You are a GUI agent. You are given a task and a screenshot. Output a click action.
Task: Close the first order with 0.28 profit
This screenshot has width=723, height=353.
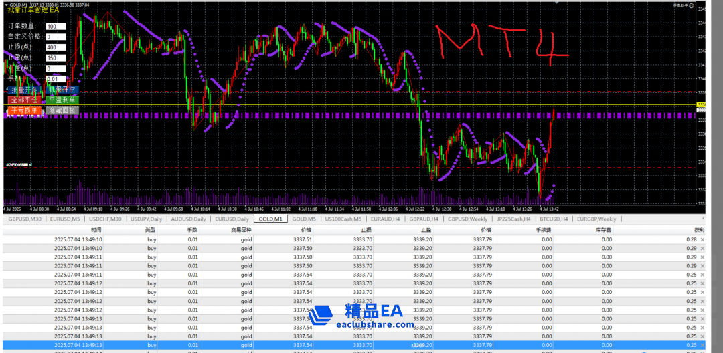pos(702,239)
